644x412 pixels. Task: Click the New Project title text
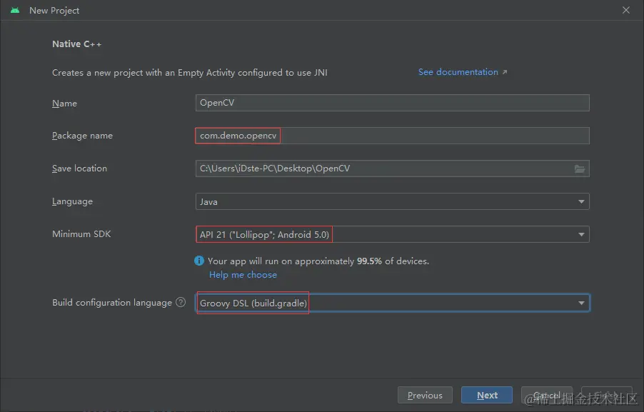tap(54, 11)
